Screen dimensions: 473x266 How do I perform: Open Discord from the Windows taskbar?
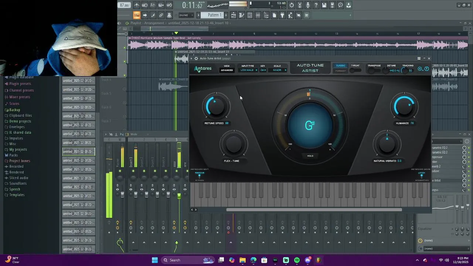click(x=307, y=260)
